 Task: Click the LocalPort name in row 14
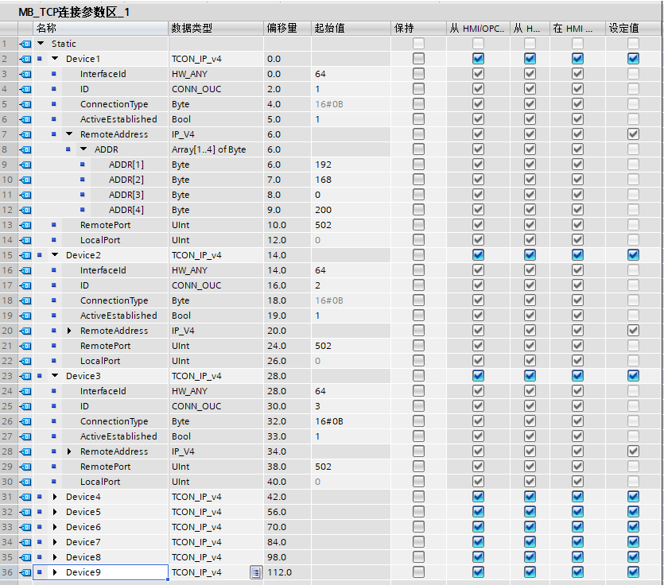pyautogui.click(x=100, y=240)
